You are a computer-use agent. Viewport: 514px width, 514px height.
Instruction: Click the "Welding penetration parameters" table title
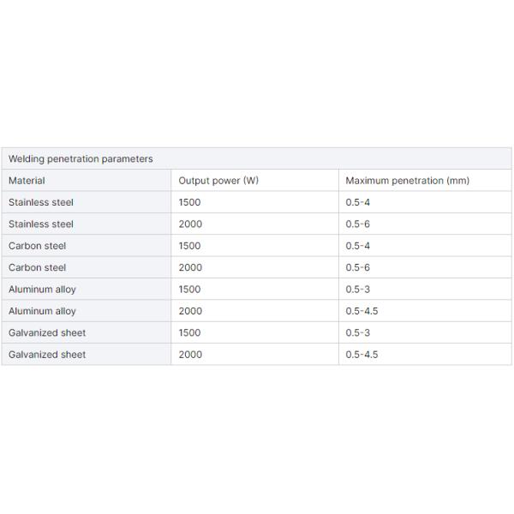pyautogui.click(x=81, y=158)
